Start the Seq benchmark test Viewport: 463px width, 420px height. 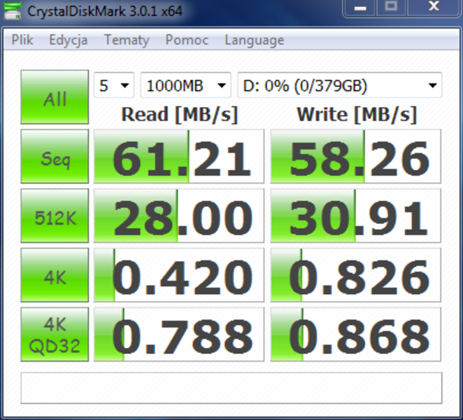[x=55, y=156]
